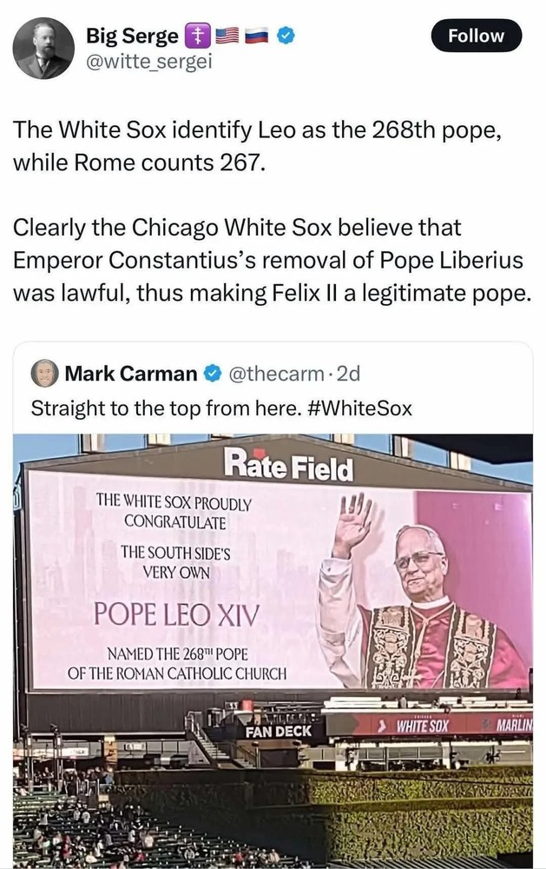Click the Rate Field sign in the photo
Viewport: 546px width, 869px height.
288,464
